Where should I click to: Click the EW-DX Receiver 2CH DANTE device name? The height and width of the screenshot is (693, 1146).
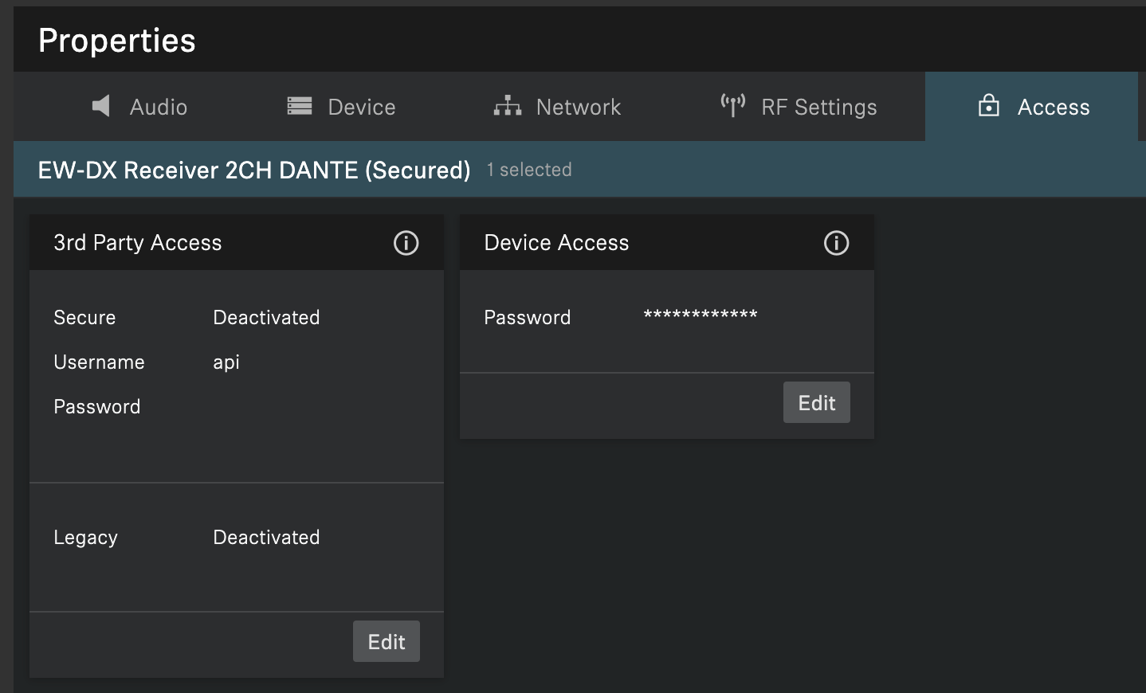tap(254, 170)
